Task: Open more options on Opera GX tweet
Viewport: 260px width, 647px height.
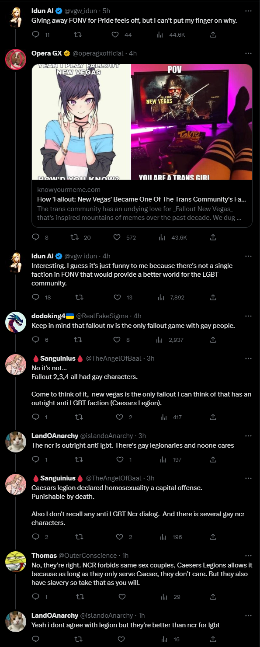Action: point(248,53)
